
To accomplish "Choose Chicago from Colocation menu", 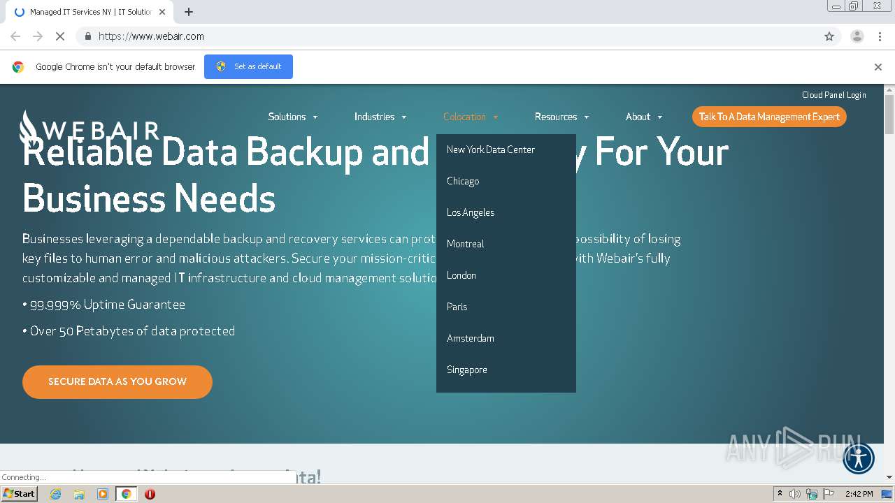I will (x=463, y=181).
